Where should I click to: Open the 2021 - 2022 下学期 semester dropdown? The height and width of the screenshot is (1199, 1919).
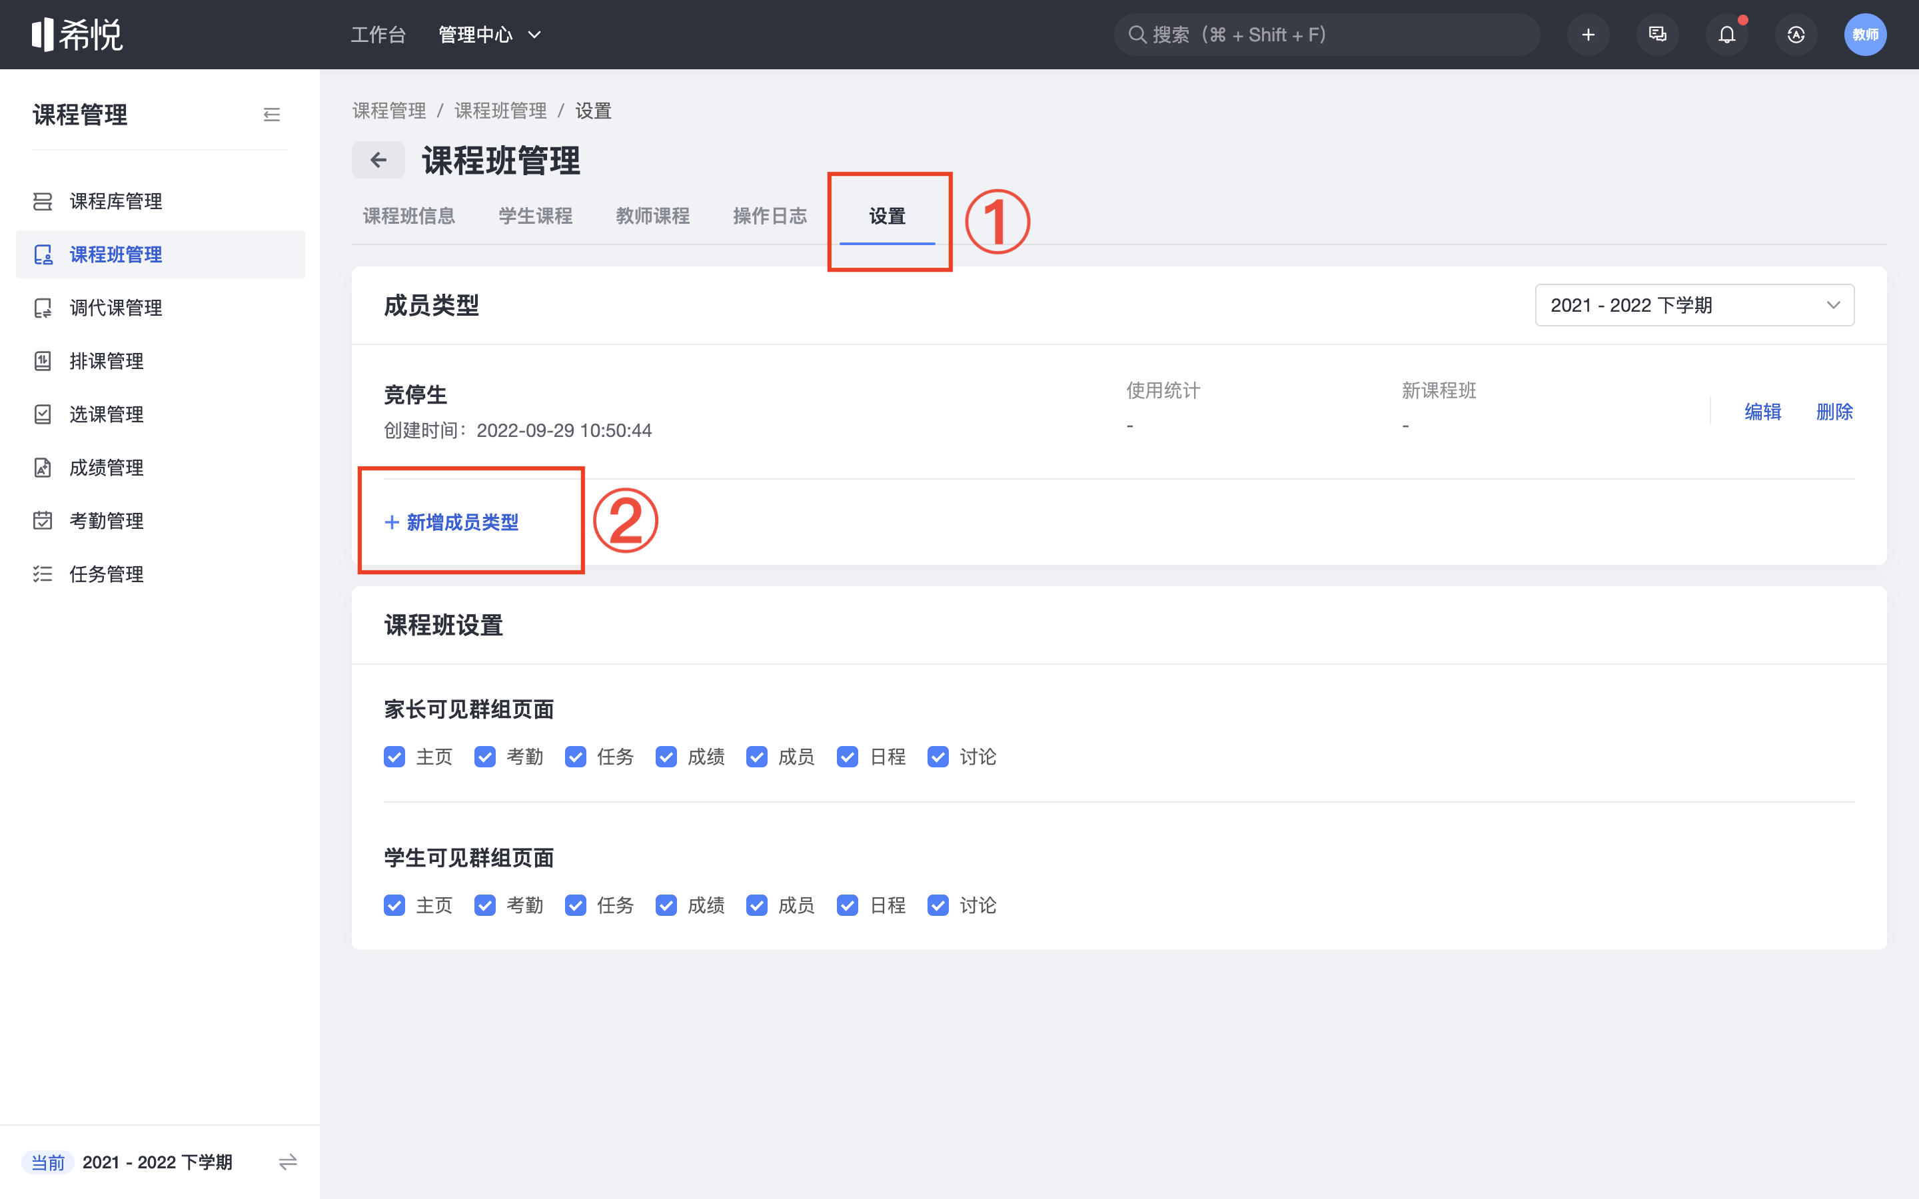tap(1694, 305)
